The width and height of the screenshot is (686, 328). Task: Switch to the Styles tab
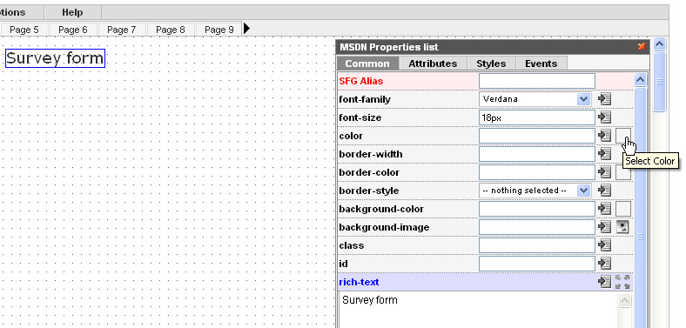click(x=491, y=64)
